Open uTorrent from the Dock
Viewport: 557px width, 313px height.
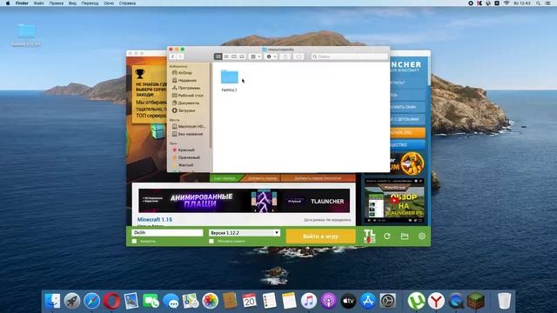coord(416,301)
